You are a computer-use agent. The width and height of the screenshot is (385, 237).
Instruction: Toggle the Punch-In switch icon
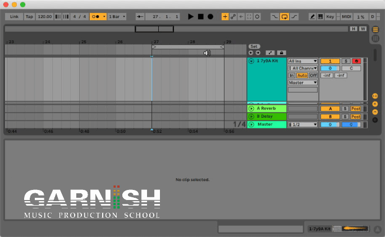click(x=274, y=17)
